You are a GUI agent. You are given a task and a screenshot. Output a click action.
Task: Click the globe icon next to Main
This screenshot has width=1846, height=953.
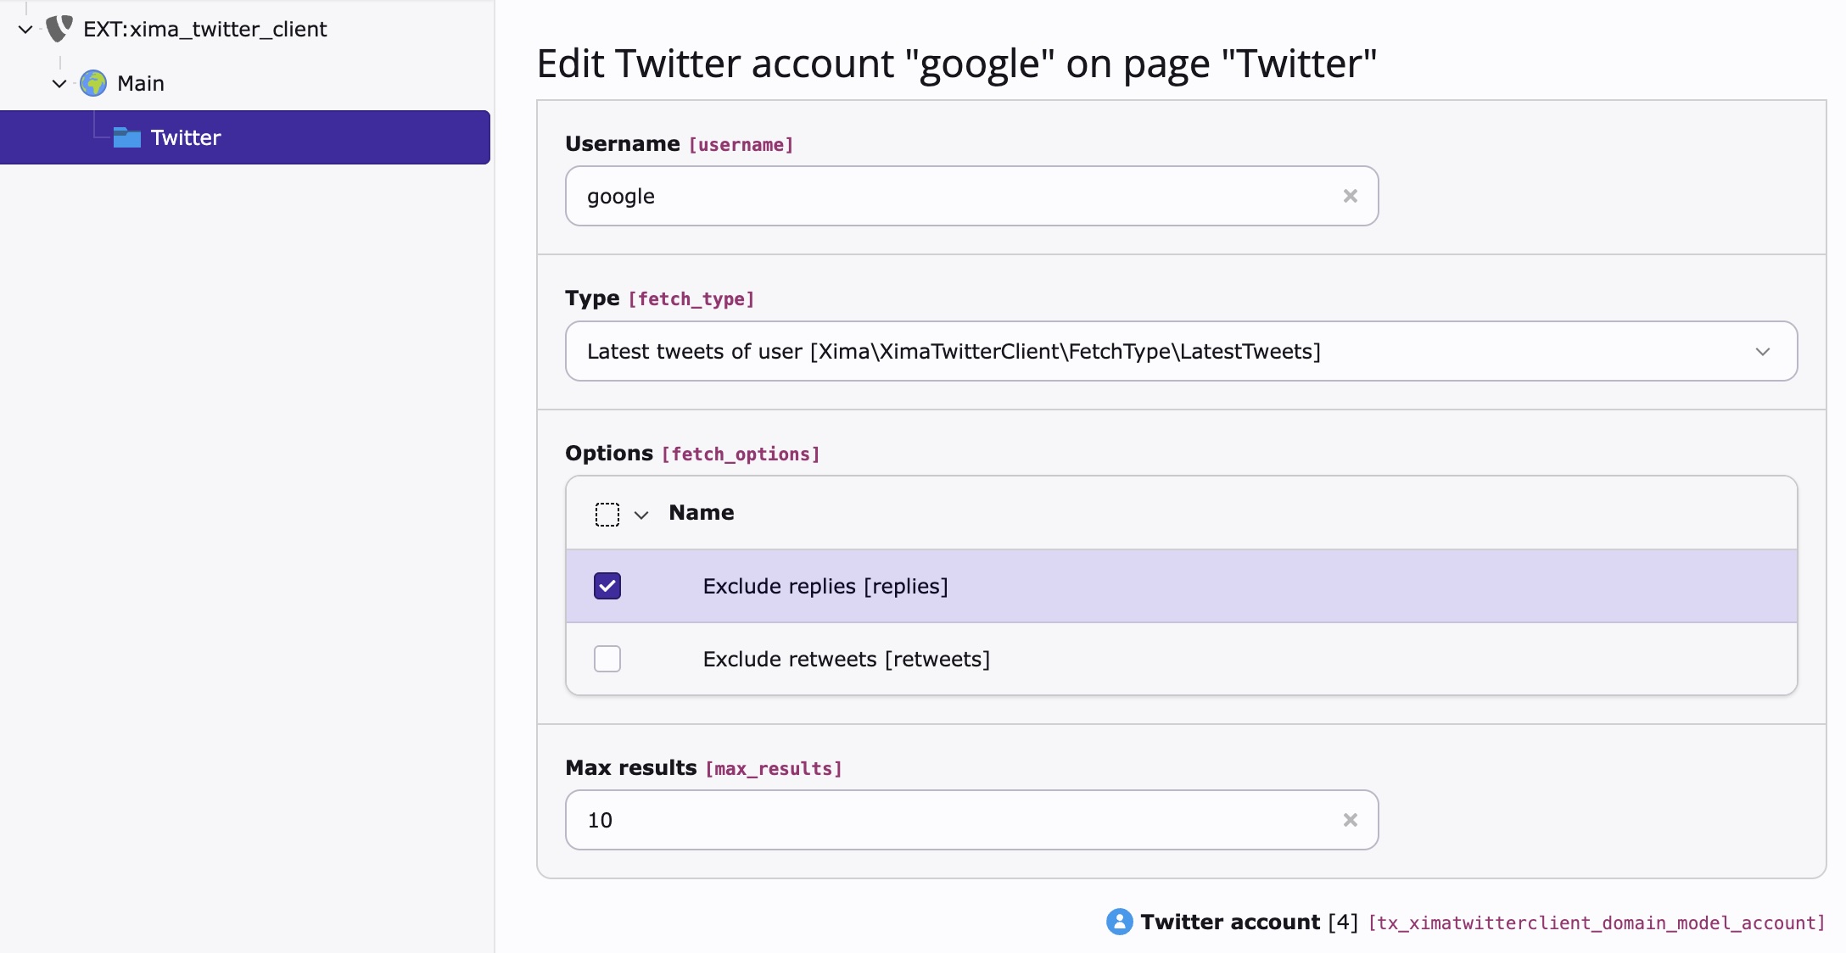tap(92, 82)
